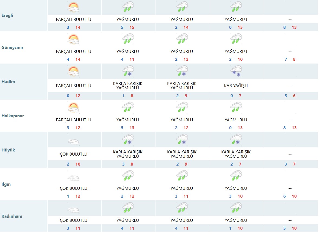Open the Güneysınır district link

point(12,47)
